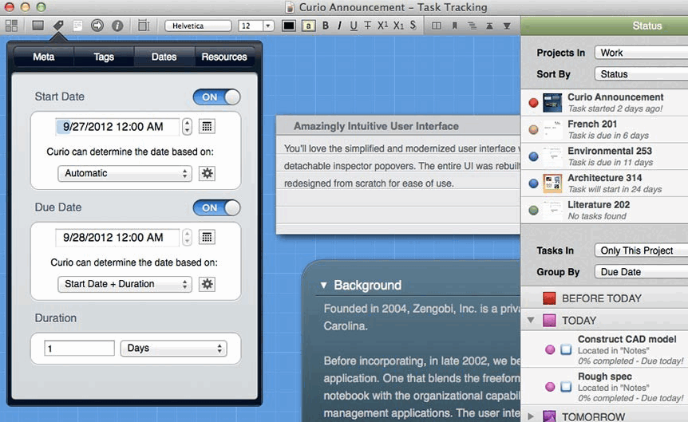The image size is (688, 422).
Task: Toggle strikethrough formatting
Action: click(368, 26)
